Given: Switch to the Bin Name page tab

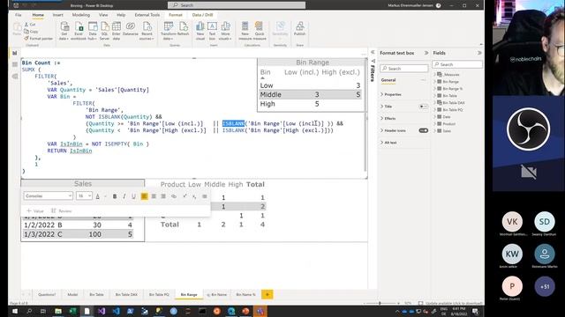Looking at the screenshot, I should 216,294.
